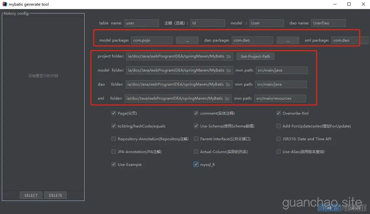Screen dimensions: 370x214
Task: Focus the dao package com.dao field
Action: [x=253, y=40]
